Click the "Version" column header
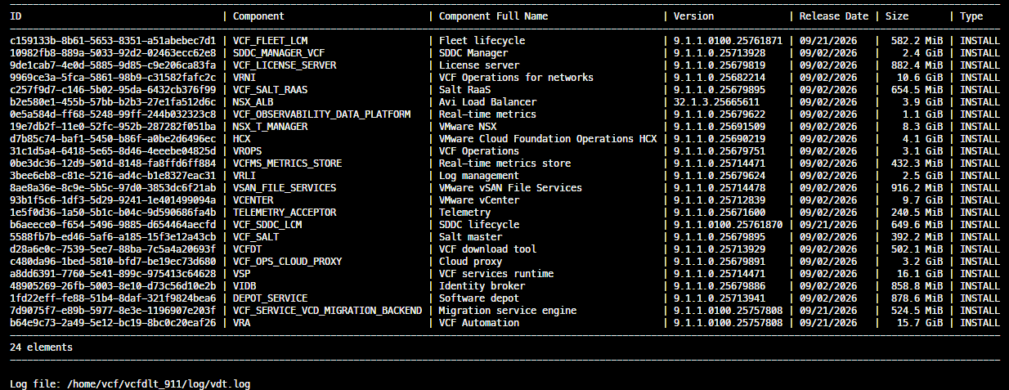This screenshot has width=1009, height=390. 693,16
